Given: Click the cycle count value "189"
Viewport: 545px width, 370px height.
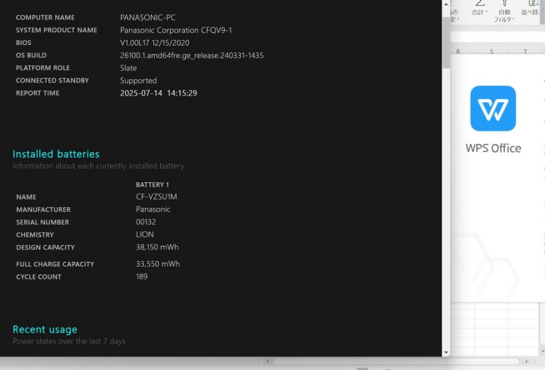Looking at the screenshot, I should [142, 276].
